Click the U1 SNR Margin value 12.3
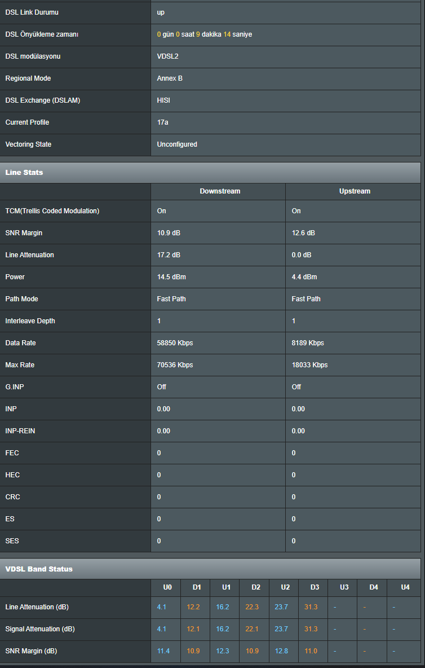Image resolution: width=425 pixels, height=668 pixels. 223,652
